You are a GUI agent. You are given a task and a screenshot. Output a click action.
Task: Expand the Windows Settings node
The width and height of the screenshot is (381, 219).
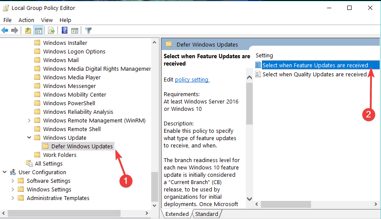click(13, 189)
